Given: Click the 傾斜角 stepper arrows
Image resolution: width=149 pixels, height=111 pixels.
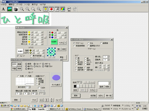Looking at the screenshot, I should (x=36, y=93).
